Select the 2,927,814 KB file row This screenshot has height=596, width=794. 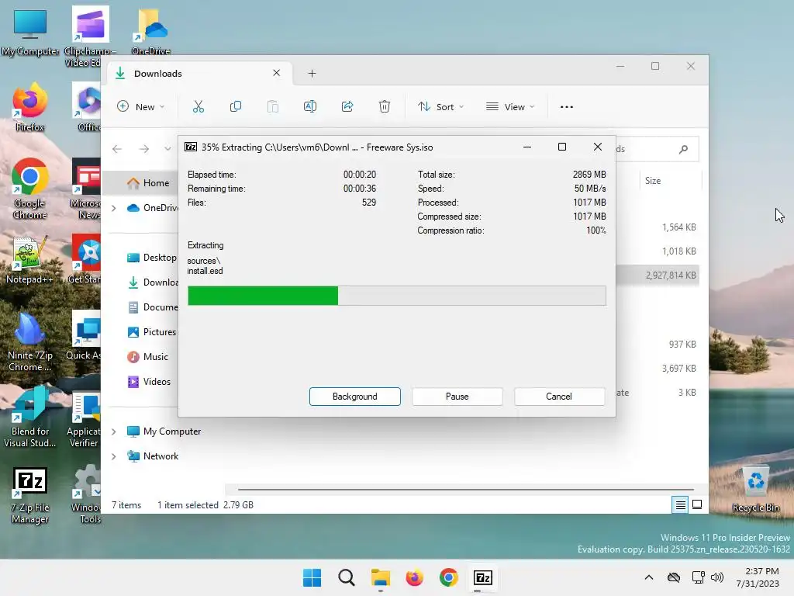(658, 275)
